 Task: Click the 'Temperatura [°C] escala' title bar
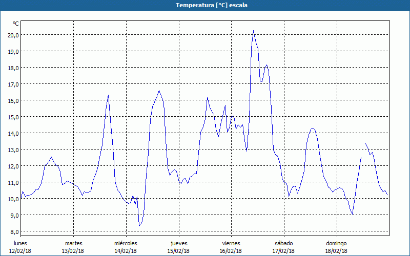click(205, 5)
